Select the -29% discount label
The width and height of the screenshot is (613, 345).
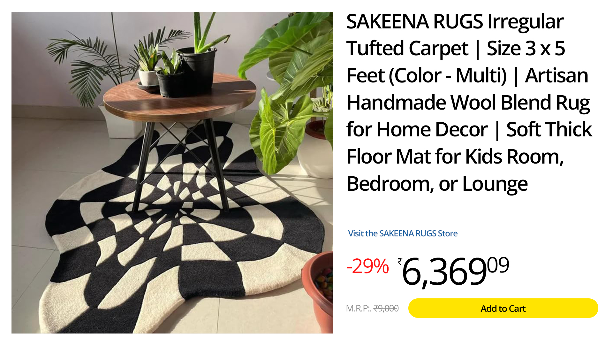tap(368, 266)
